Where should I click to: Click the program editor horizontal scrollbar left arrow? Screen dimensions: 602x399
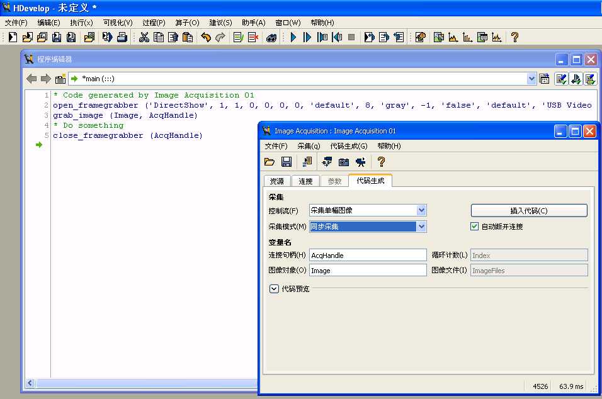(30, 383)
